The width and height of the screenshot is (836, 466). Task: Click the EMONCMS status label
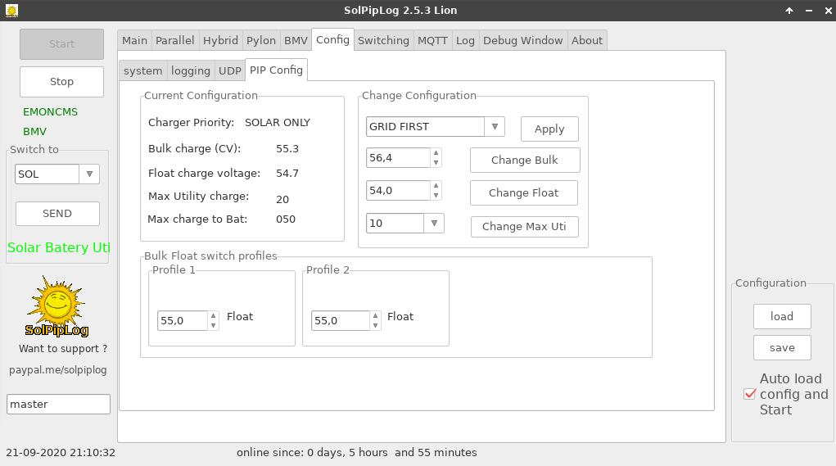(50, 112)
